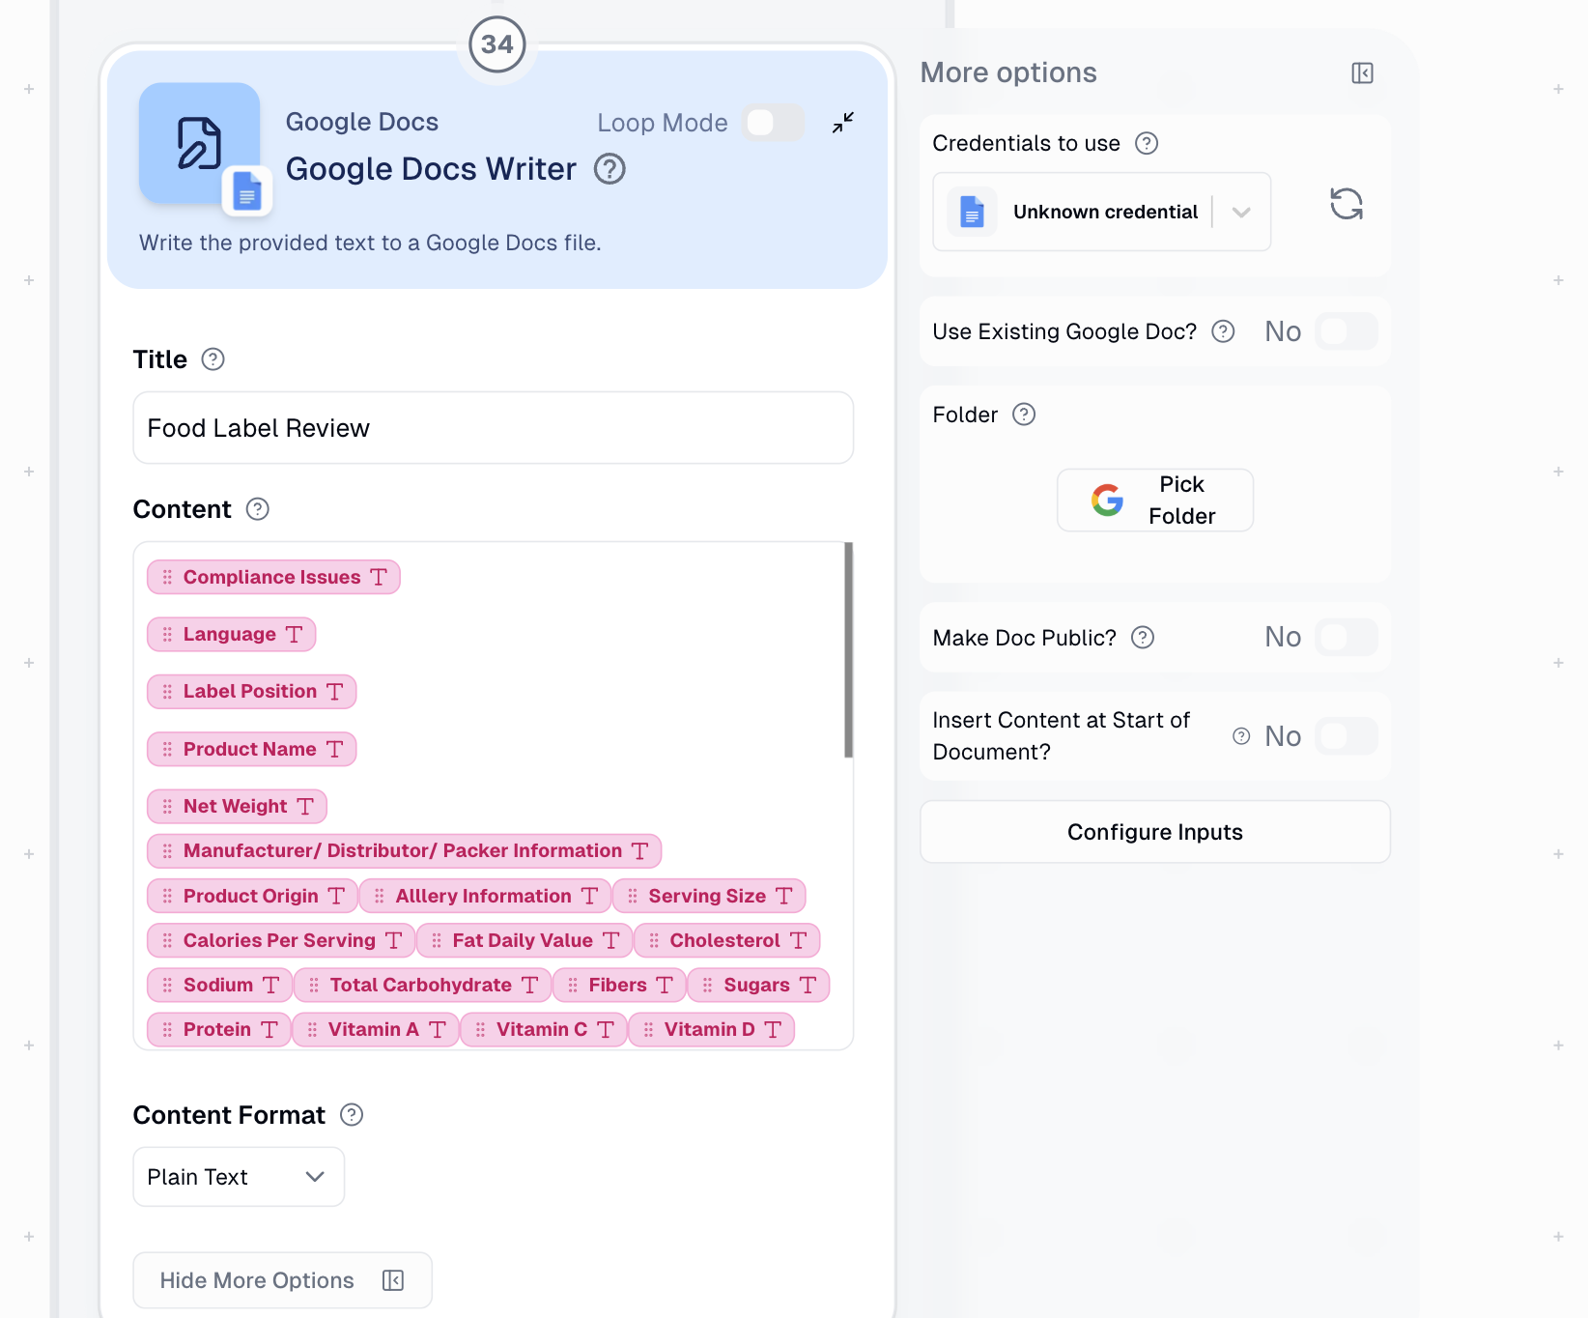Open Insert Content at Start help icon
Viewport: 1588px width, 1318px height.
pyautogui.click(x=1241, y=736)
